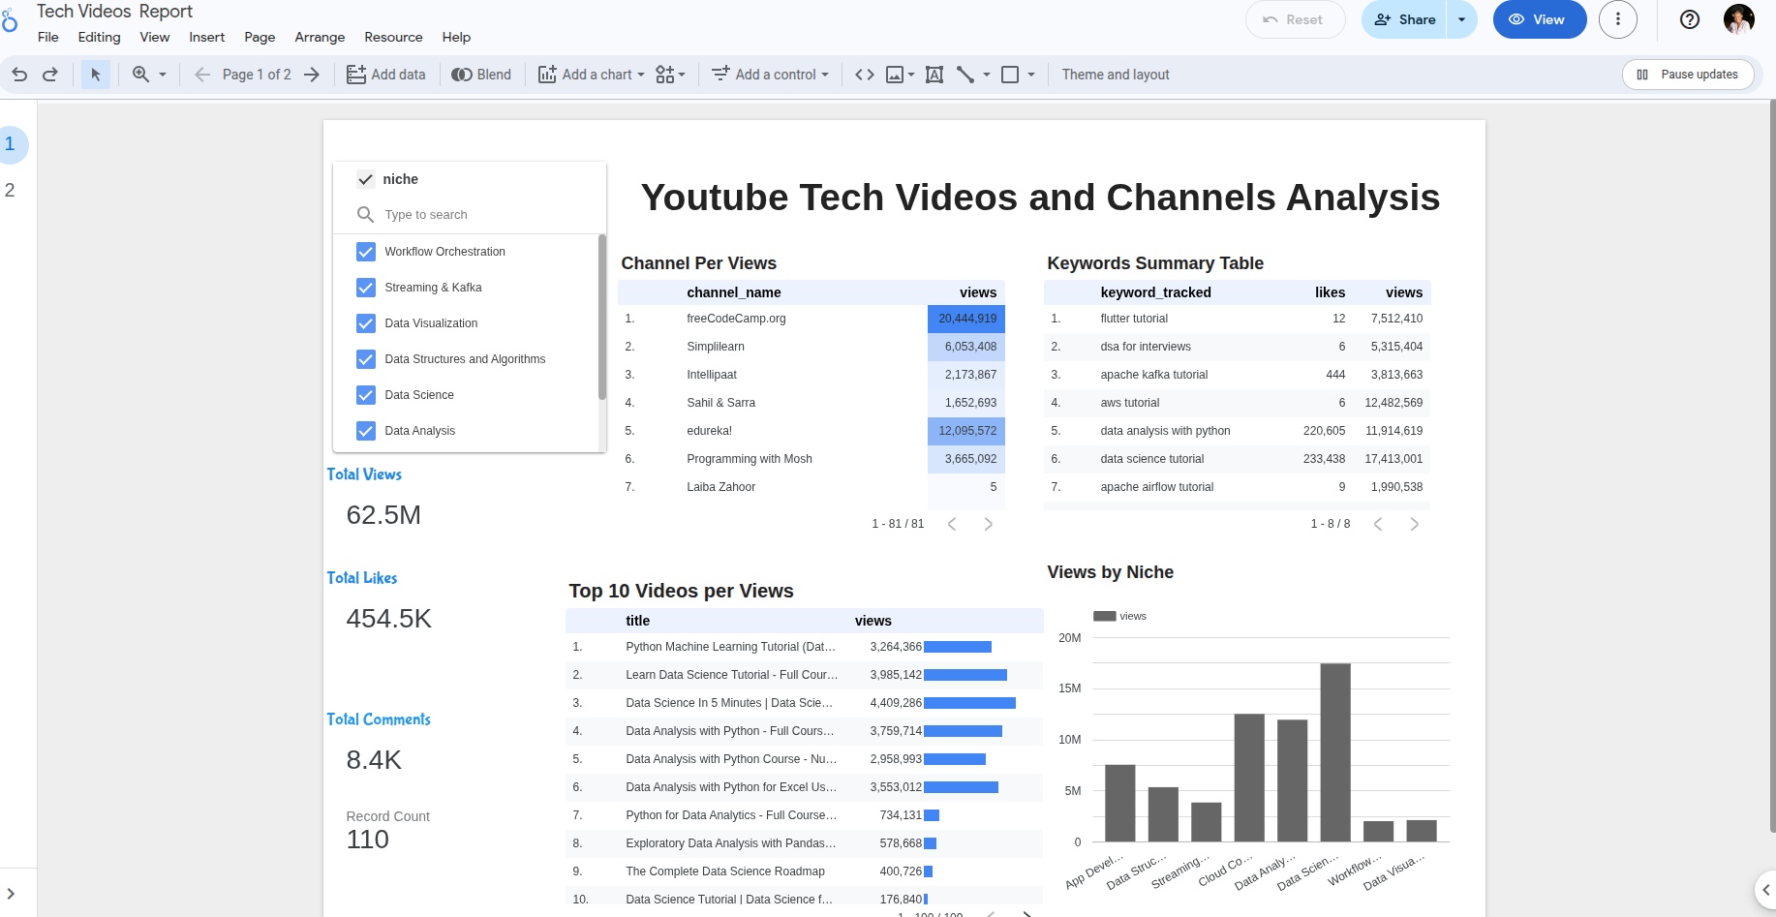The image size is (1776, 917).
Task: Open the Looker Studio home logo
Action: click(9, 19)
